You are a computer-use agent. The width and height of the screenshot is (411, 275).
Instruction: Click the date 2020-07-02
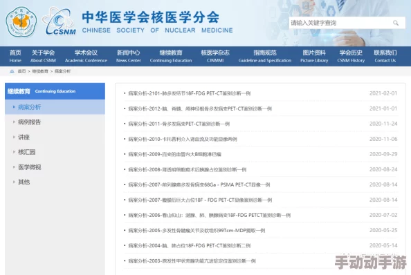click(383, 215)
